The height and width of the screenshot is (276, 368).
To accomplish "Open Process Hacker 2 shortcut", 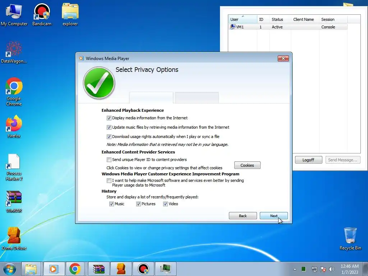I will point(14,167).
